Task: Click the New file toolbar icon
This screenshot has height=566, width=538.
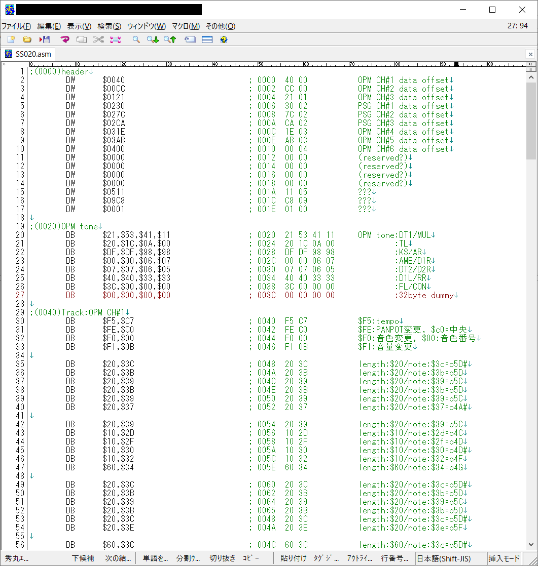Action: (11, 39)
